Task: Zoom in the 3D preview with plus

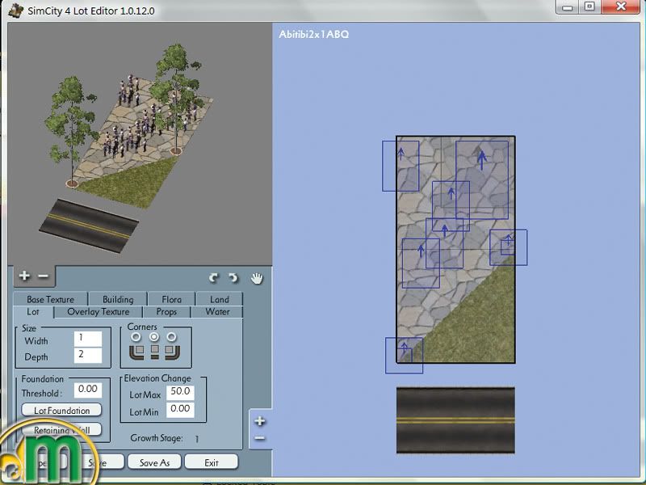Action: (24, 276)
